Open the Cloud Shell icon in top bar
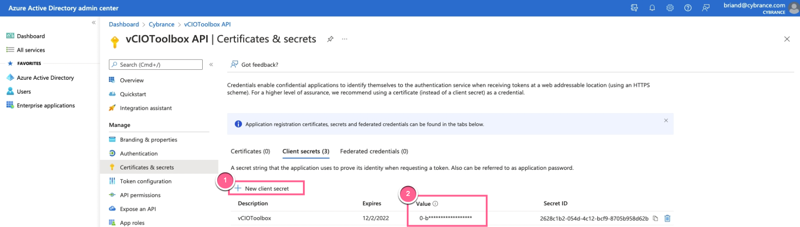The height and width of the screenshot is (227, 800). [634, 8]
